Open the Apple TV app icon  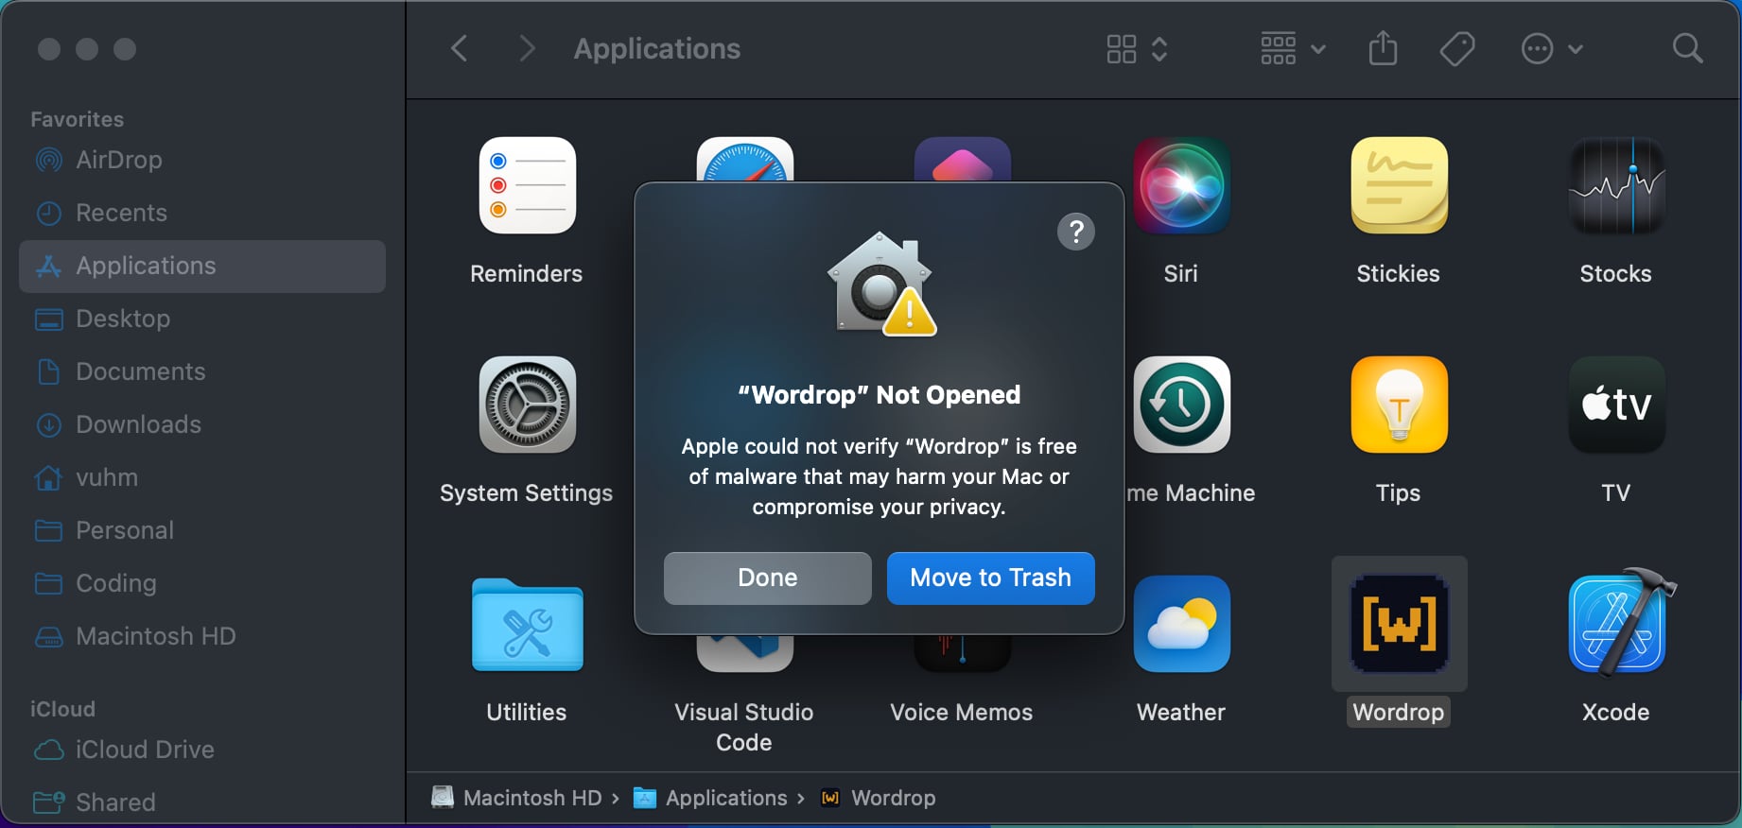click(x=1616, y=405)
